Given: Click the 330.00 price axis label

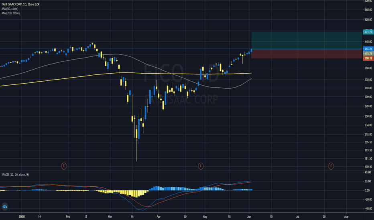Looking at the screenshot, I should (368, 80).
